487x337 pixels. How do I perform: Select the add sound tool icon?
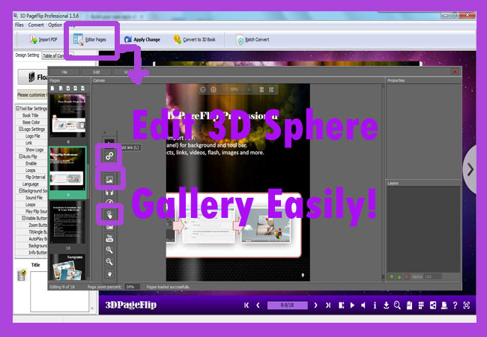coord(109,192)
